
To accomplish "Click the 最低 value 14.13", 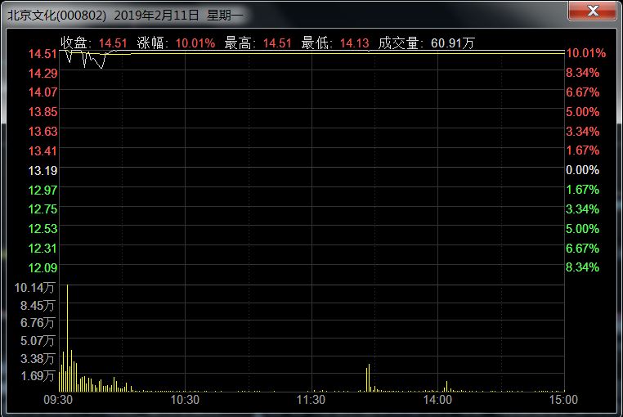I will click(x=356, y=43).
